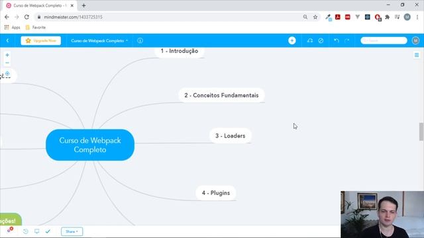Add a new topic with the plus icon
This screenshot has width=424, height=238.
(291, 40)
